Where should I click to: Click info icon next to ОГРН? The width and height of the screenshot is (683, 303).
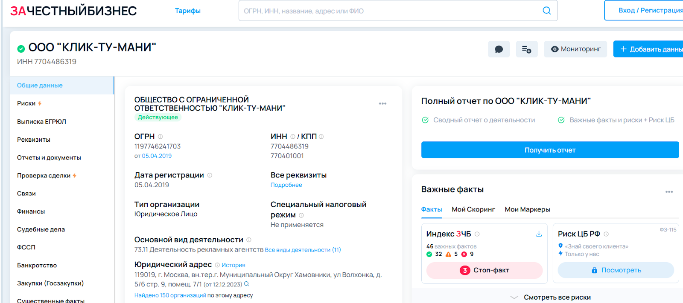(161, 137)
